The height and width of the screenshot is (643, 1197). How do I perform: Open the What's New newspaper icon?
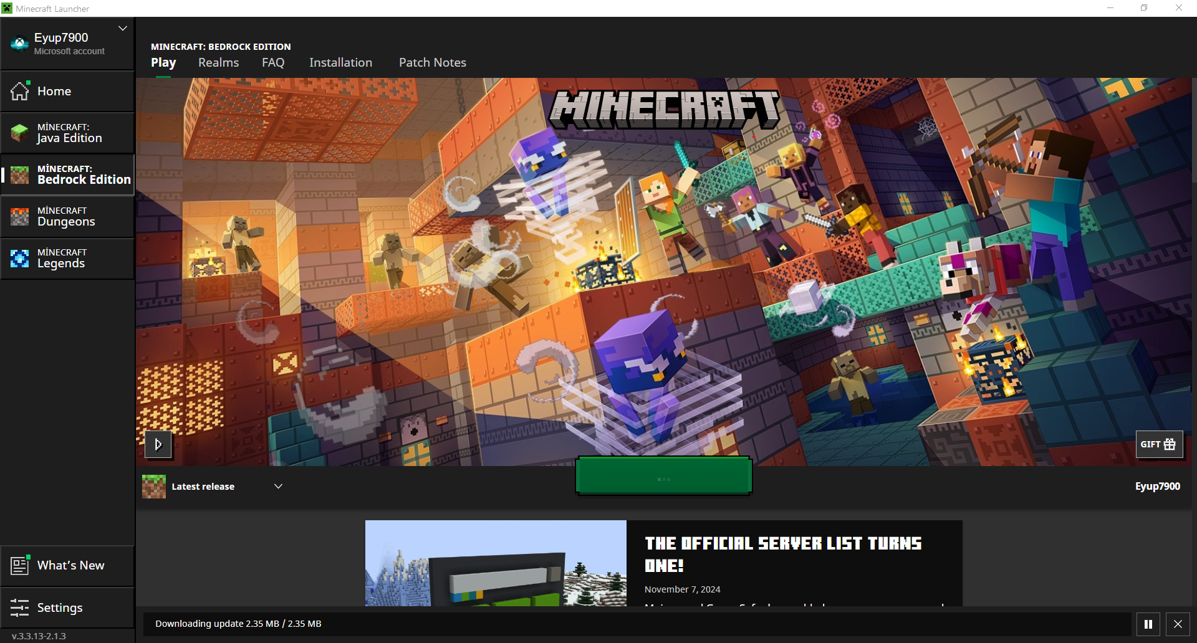[x=19, y=565]
